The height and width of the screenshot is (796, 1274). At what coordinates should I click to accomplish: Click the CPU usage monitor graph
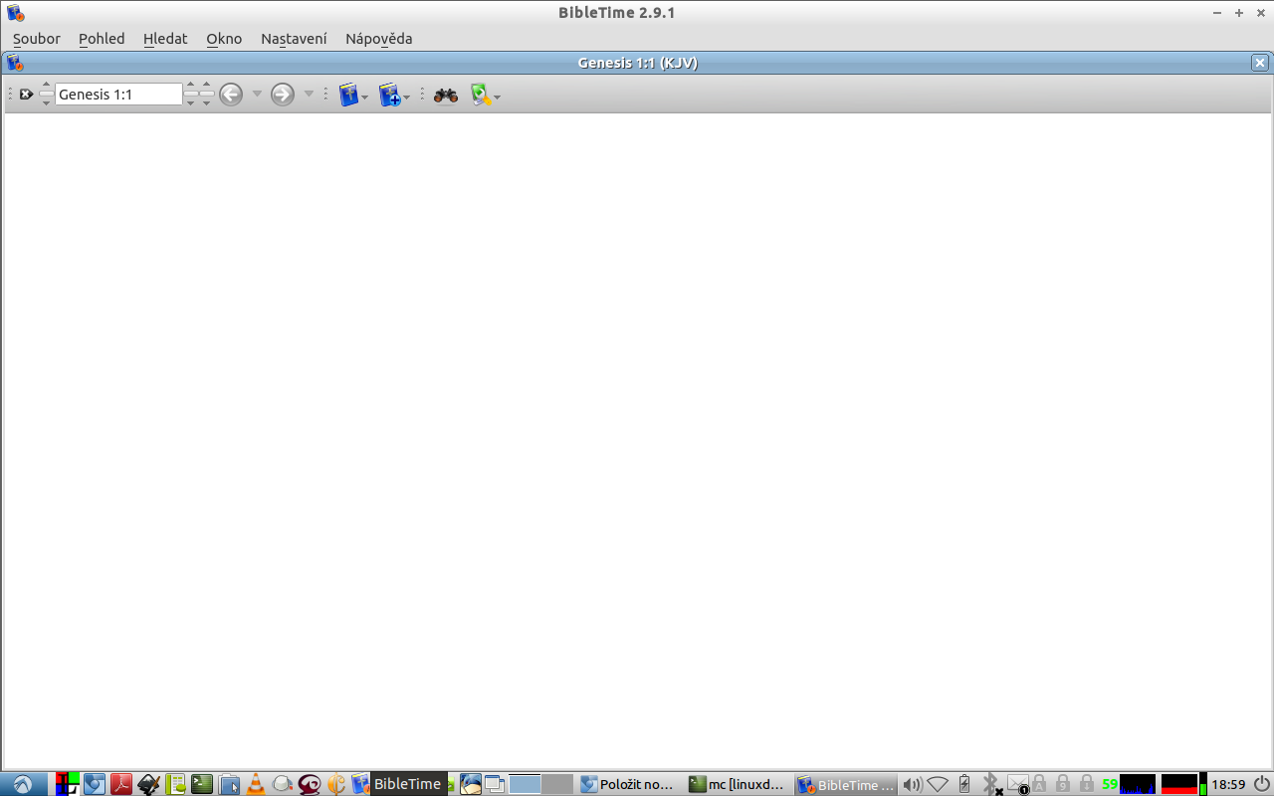tap(1138, 784)
